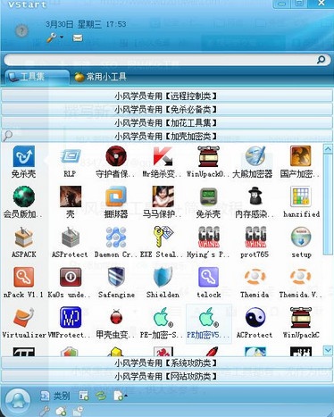This screenshot has height=417, width=334.
Task: Open 马马保护.. tool
Action: (163, 203)
